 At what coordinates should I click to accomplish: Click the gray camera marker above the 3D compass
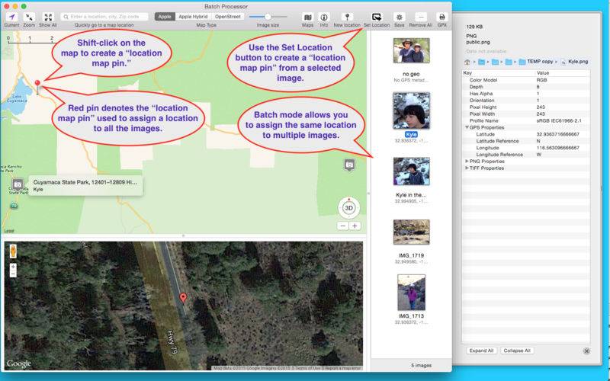tap(349, 165)
